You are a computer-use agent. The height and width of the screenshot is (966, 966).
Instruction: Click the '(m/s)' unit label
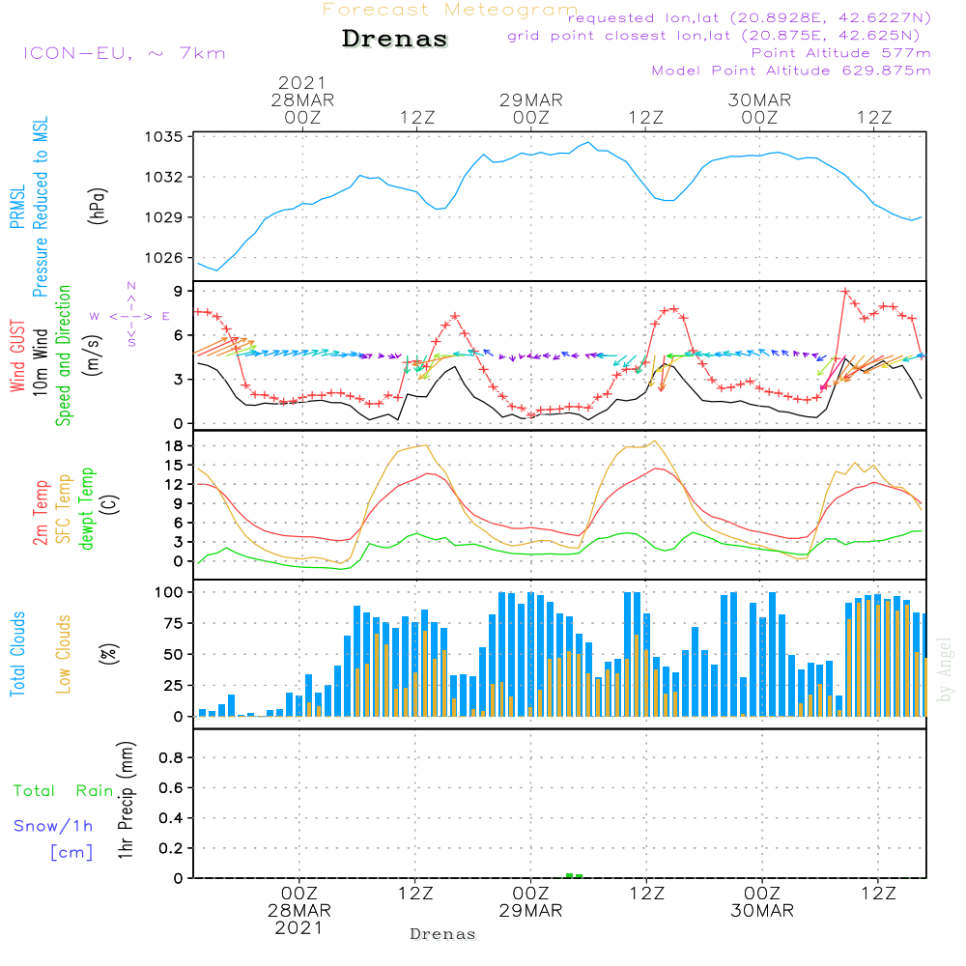(x=93, y=355)
